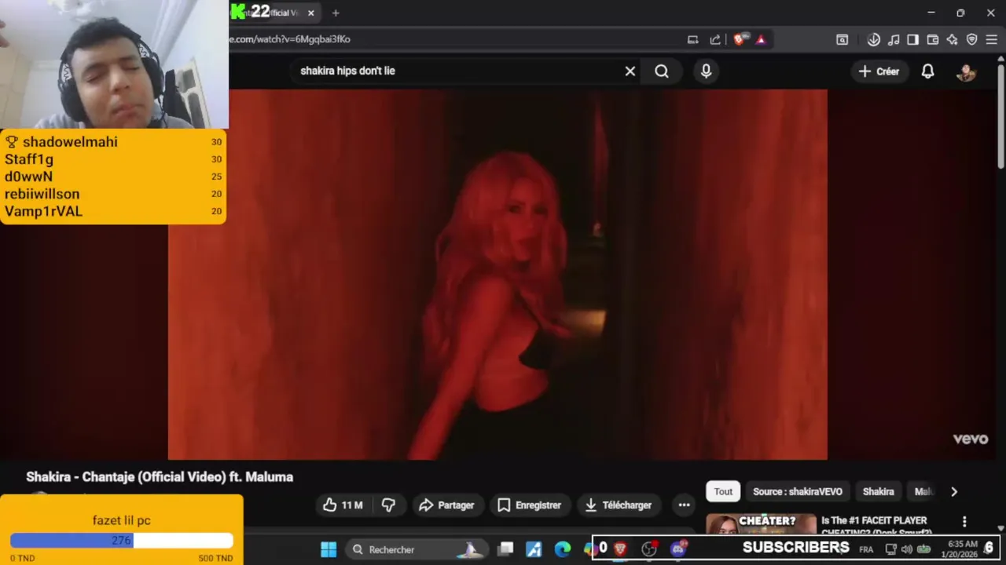Image resolution: width=1006 pixels, height=565 pixels.
Task: Open options for the FACEIT video suggestion
Action: tap(964, 521)
